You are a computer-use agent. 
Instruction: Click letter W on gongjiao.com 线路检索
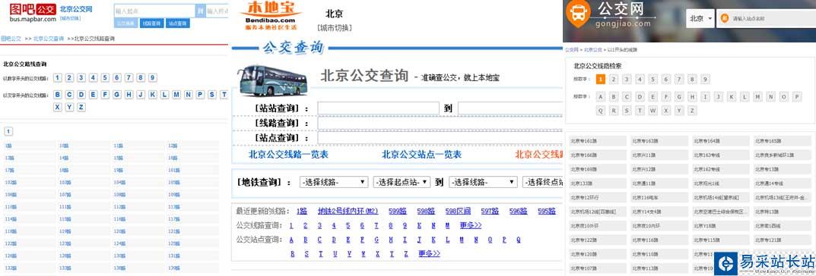coord(652,111)
